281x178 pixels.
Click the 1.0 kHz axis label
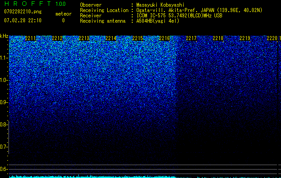click(4, 80)
